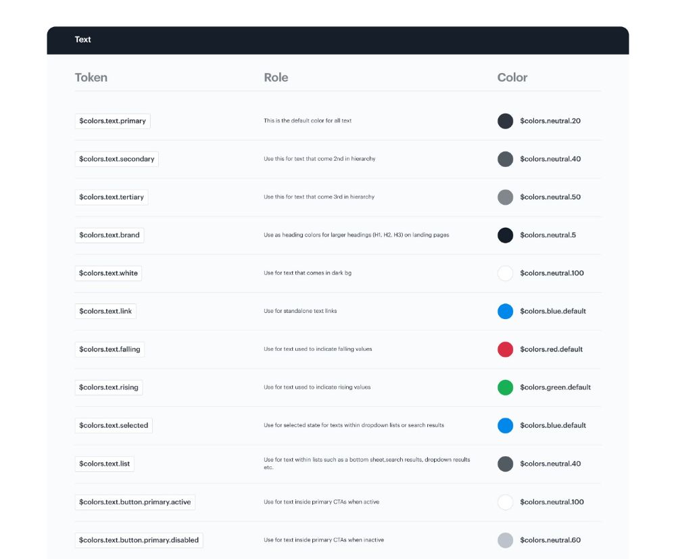Click the $colors.text.primary token chip
Image resolution: width=676 pixels, height=559 pixels.
(x=112, y=121)
